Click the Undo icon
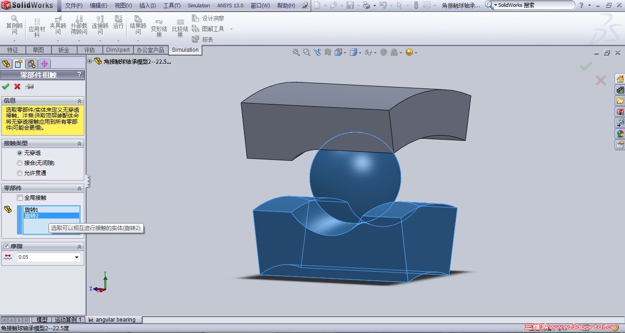Viewport: 625px width, 333px height. [383, 5]
